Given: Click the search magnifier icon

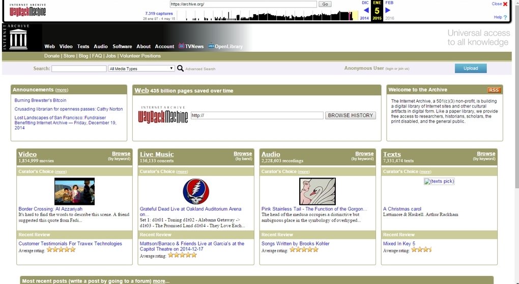Looking at the screenshot, I should pyautogui.click(x=181, y=68).
